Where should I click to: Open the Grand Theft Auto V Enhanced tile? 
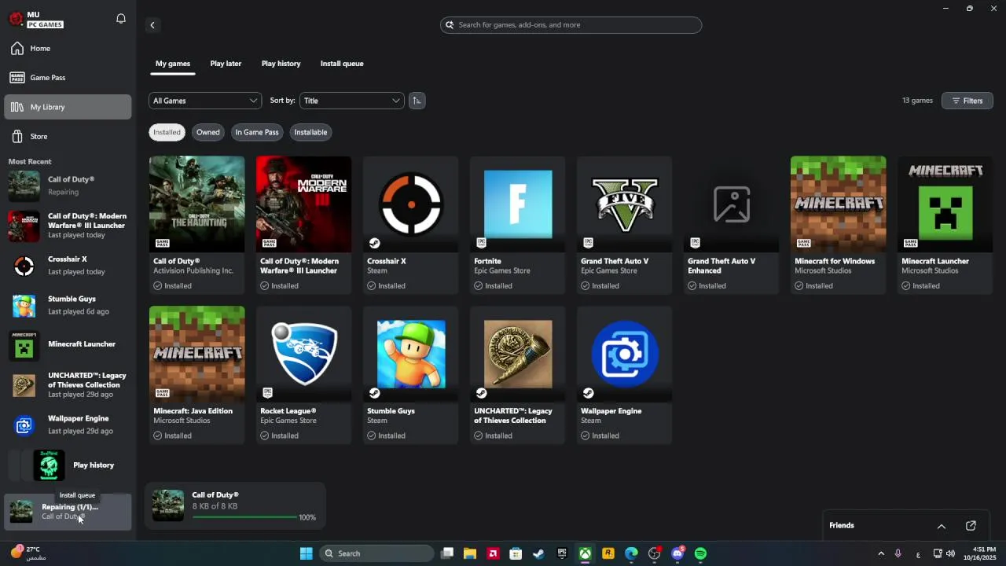click(732, 225)
